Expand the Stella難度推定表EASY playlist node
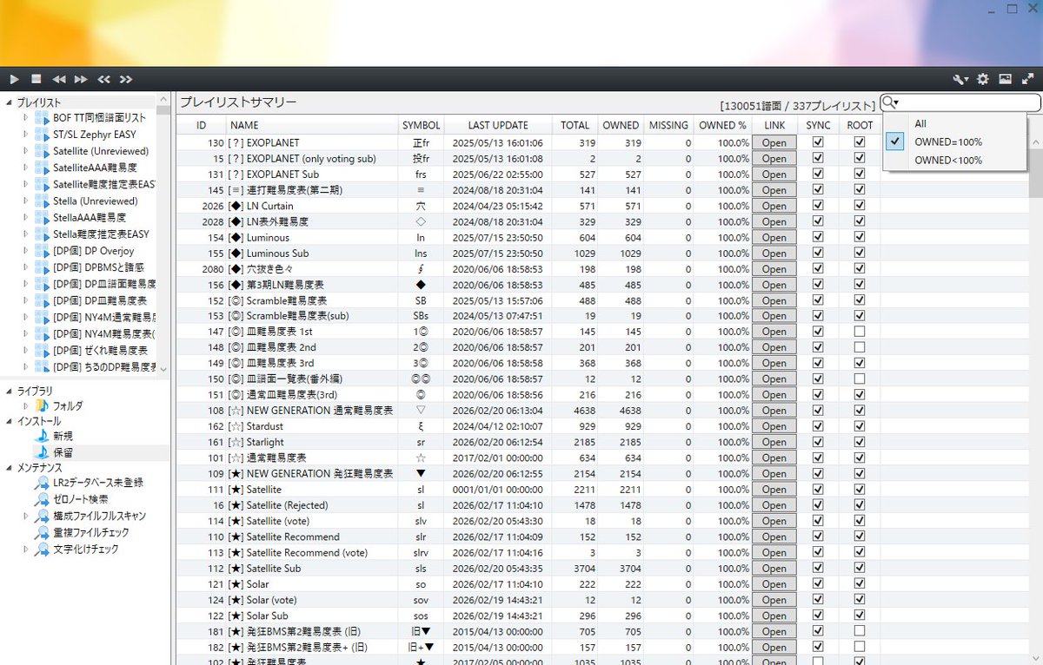 (25, 234)
